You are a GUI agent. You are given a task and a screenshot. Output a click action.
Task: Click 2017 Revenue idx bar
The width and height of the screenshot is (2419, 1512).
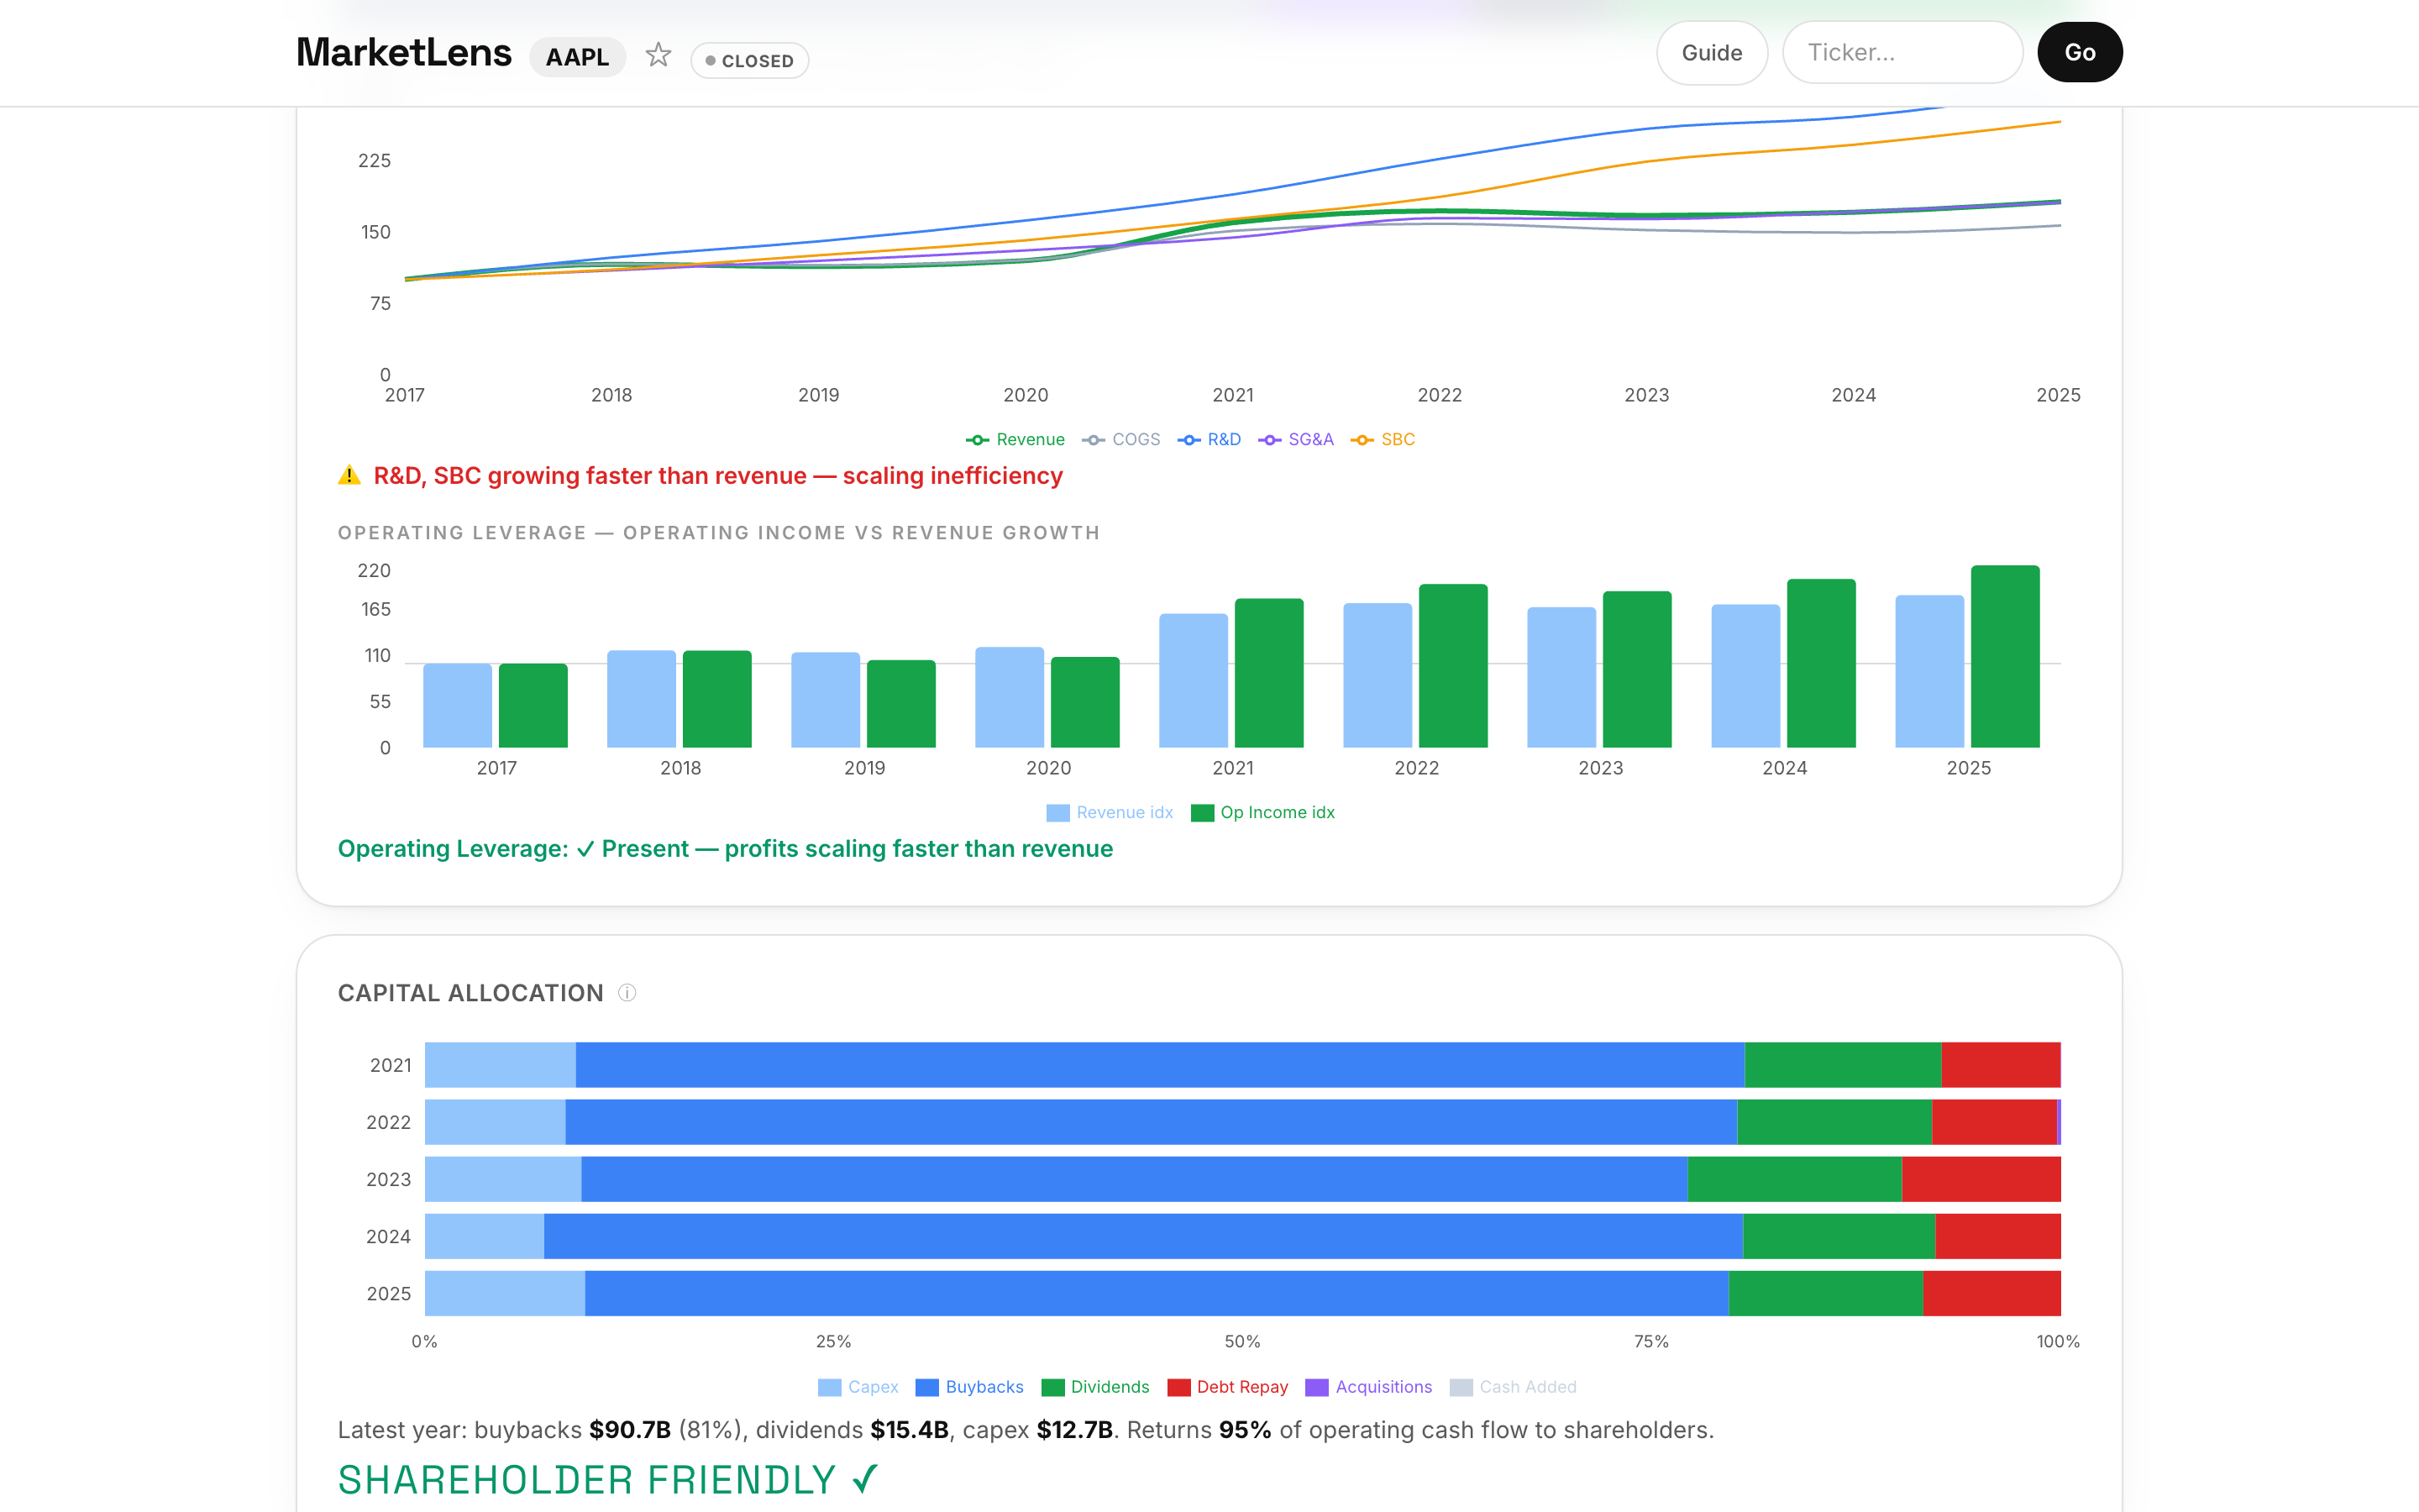click(457, 705)
